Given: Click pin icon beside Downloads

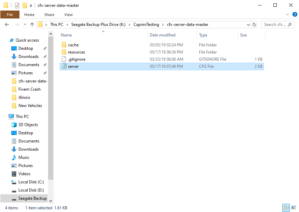Looking at the screenshot, I should (45, 57).
